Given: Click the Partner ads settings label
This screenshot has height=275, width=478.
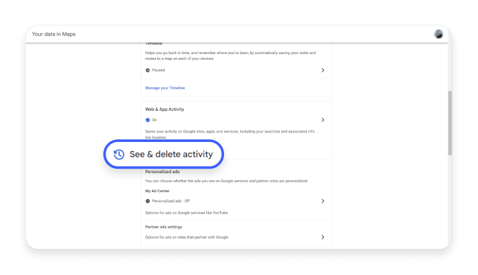Looking at the screenshot, I should [x=164, y=227].
